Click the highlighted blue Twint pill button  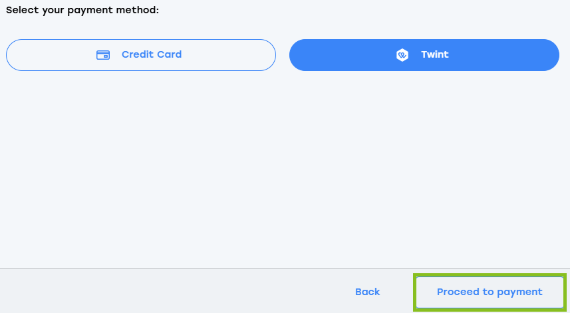pyautogui.click(x=424, y=55)
